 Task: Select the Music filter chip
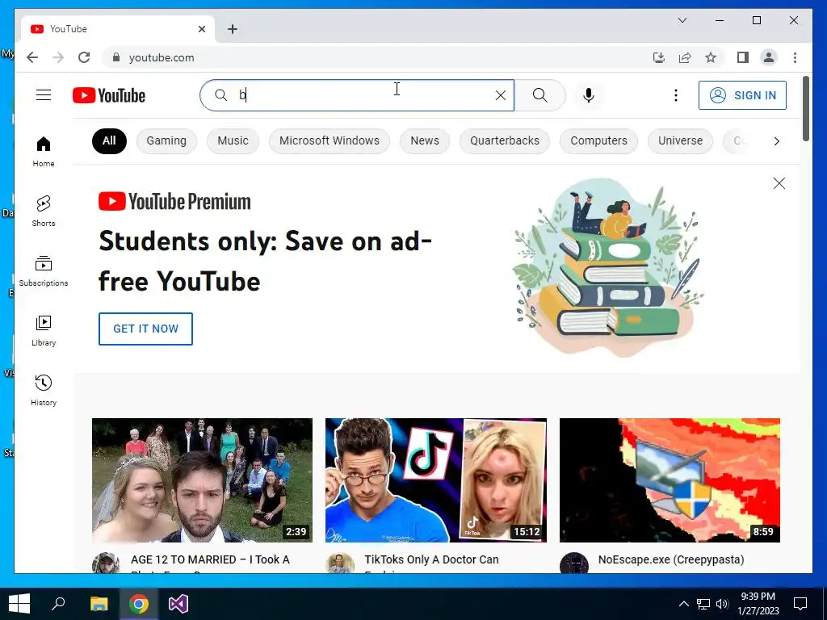(x=233, y=140)
